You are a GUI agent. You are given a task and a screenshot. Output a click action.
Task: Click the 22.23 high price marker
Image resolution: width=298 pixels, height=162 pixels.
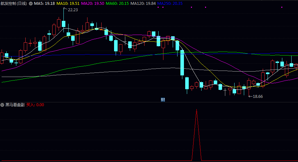pos(73,10)
